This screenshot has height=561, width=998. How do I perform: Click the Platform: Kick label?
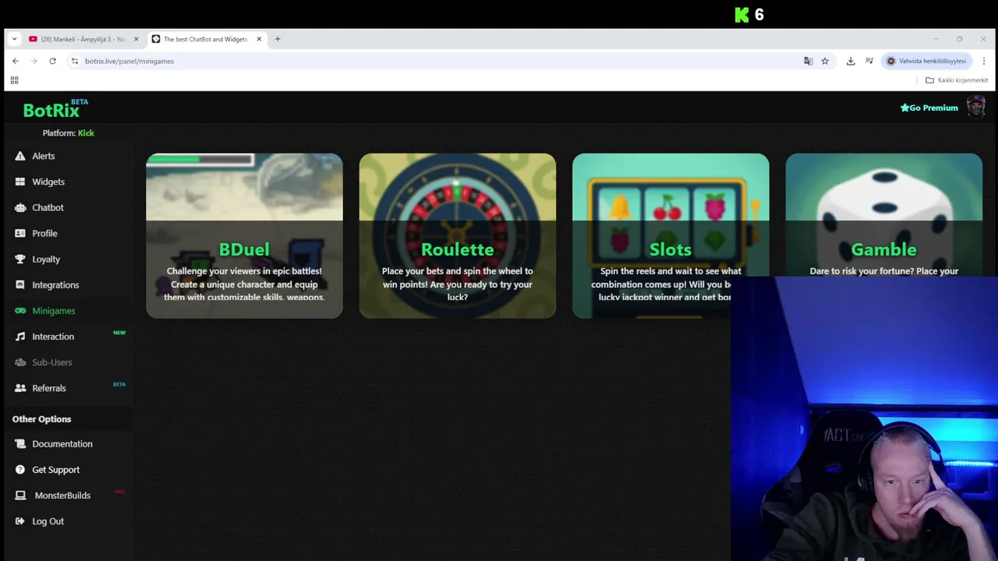pyautogui.click(x=68, y=132)
